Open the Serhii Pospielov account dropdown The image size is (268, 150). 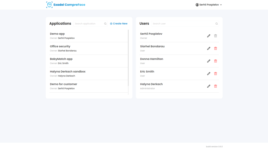point(209,5)
